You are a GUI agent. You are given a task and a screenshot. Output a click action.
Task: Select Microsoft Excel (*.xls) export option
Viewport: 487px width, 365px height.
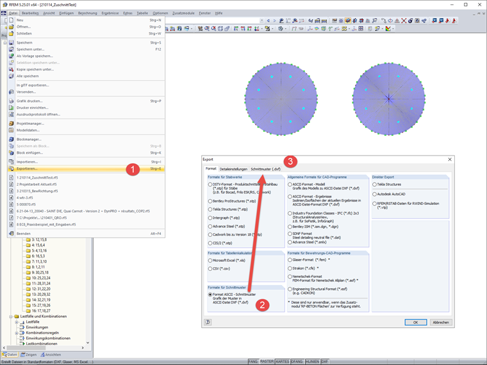click(210, 261)
